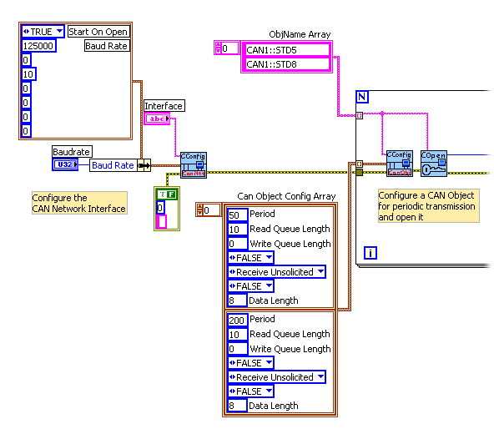Click the value 10 in attribute cluster
Image resolution: width=494 pixels, height=429 pixels.
click(28, 74)
